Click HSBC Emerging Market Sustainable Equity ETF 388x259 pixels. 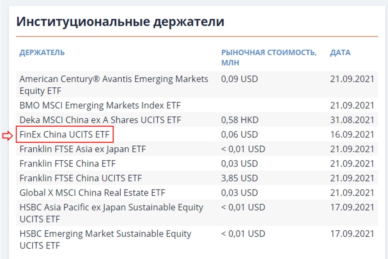pos(105,239)
